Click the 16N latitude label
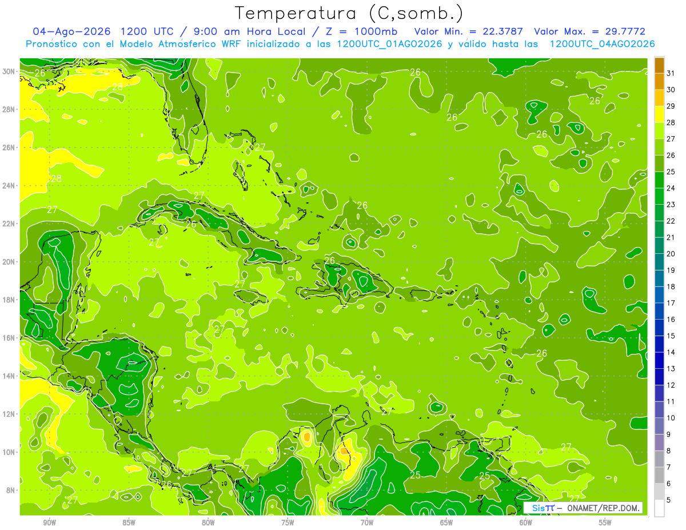The width and height of the screenshot is (686, 530). [10, 338]
